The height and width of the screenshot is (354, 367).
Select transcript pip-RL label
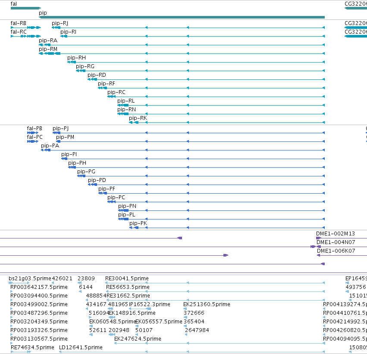[126, 101]
